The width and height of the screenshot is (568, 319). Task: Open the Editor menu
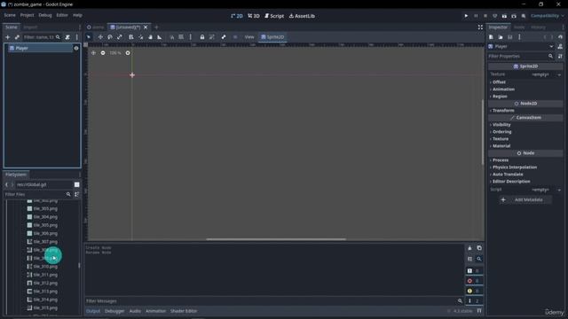tap(62, 15)
